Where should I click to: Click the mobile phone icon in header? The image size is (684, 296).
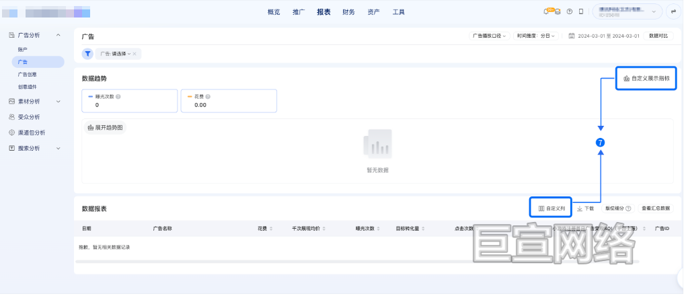coord(581,12)
